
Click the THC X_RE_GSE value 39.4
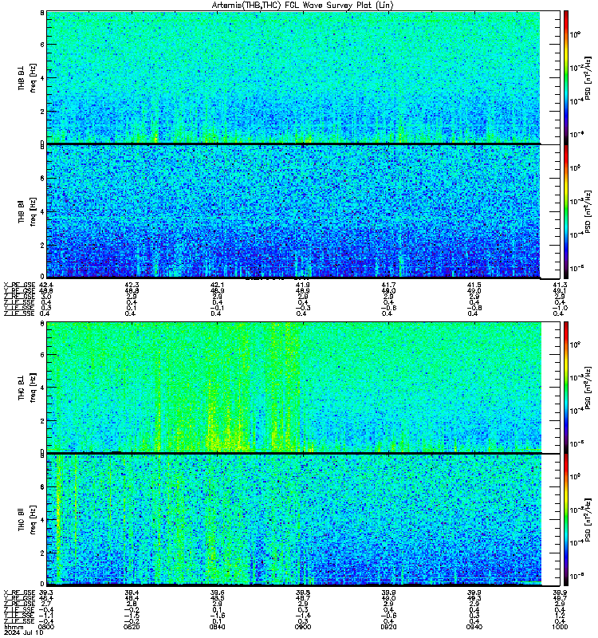coord(132,593)
